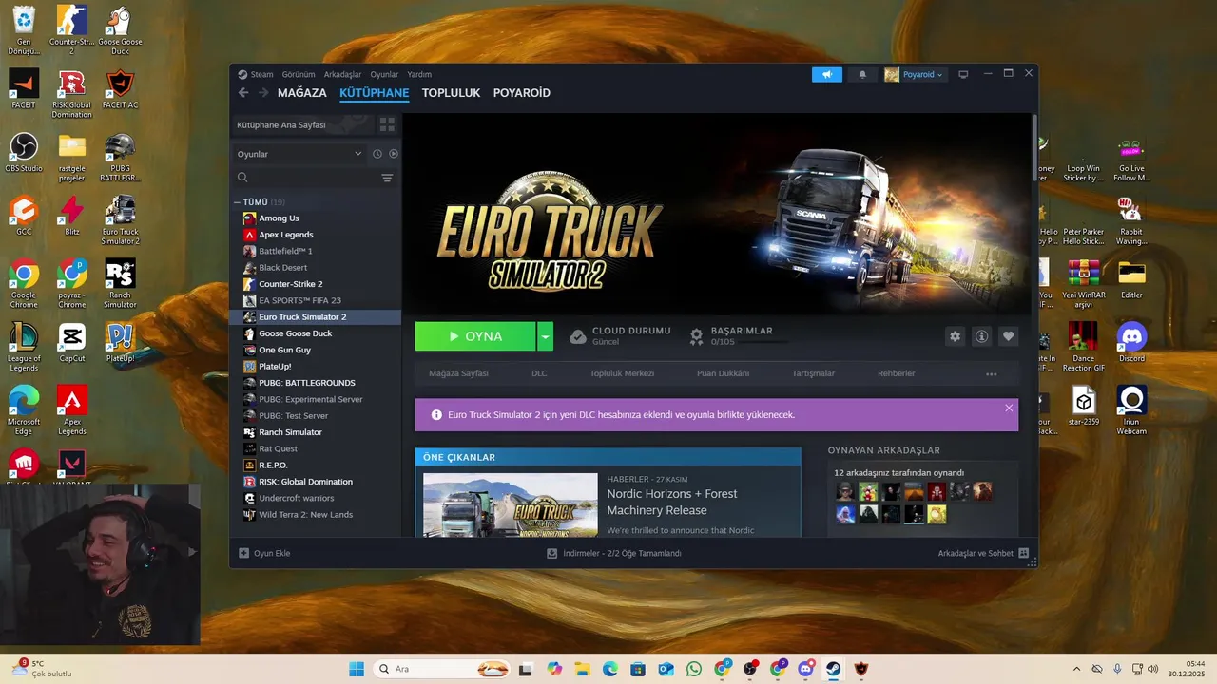Click the Add Game plus icon

[x=244, y=553]
